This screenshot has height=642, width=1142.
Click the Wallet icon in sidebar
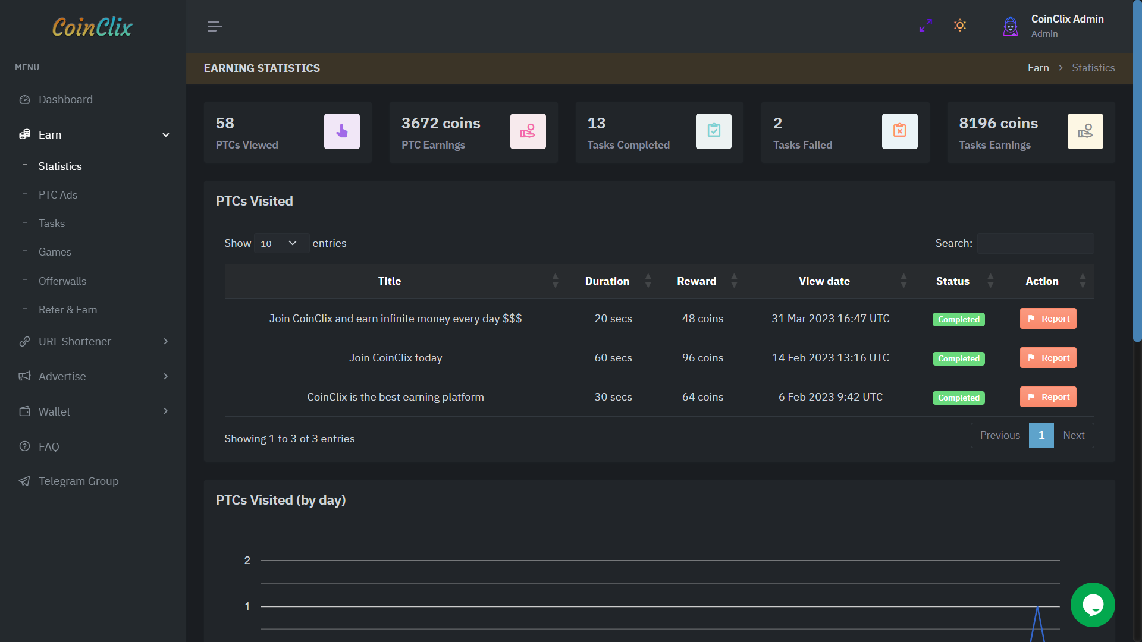coord(24,411)
